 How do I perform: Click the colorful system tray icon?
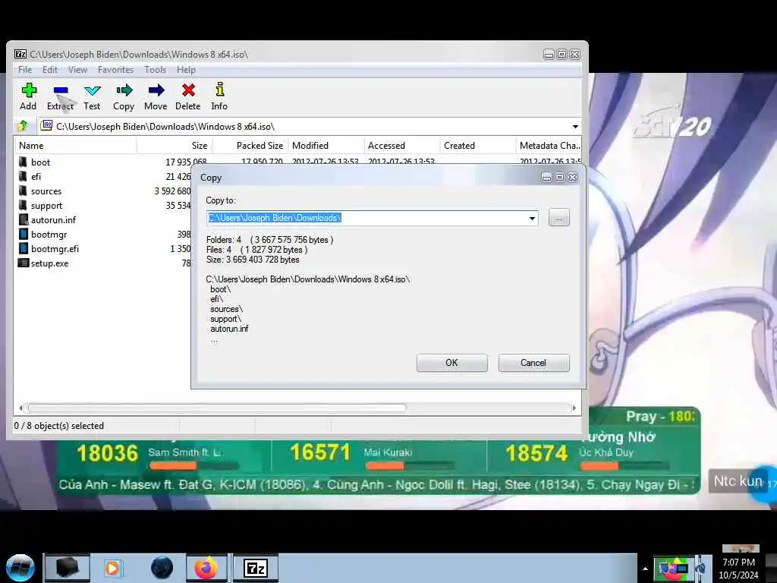672,569
